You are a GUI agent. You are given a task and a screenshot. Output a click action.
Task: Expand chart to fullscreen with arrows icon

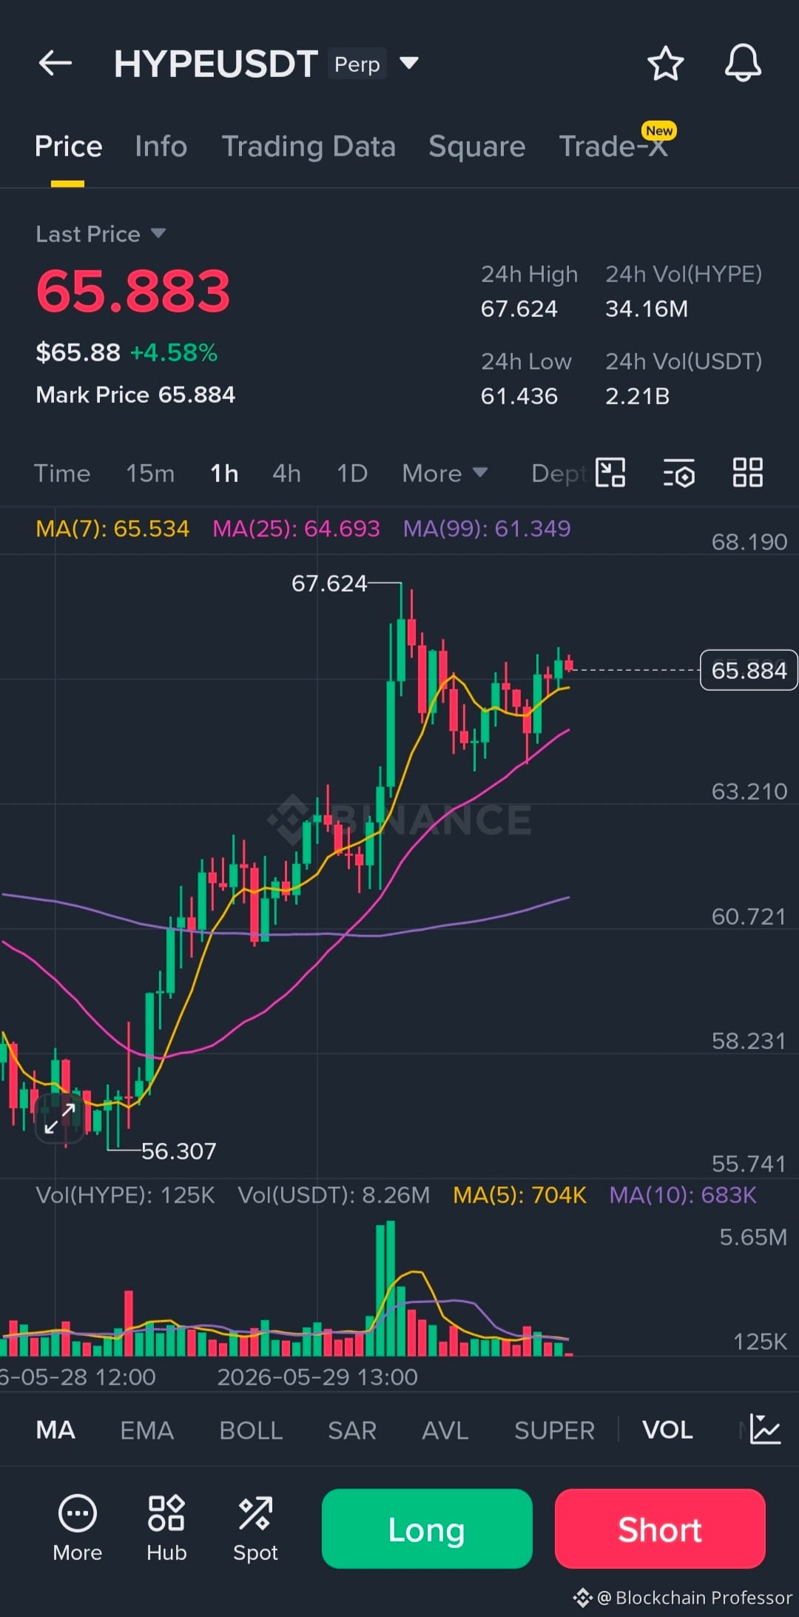60,1118
